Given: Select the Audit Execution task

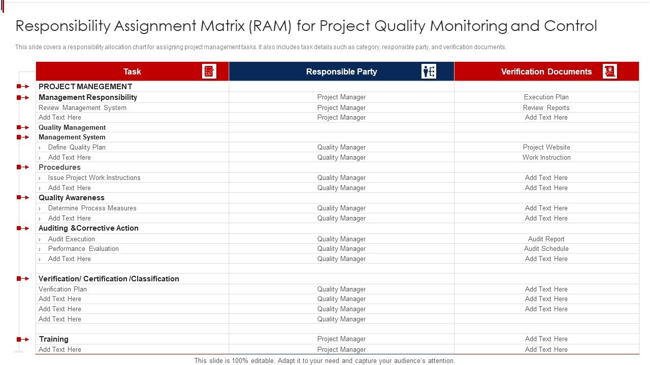Looking at the screenshot, I should pos(72,239).
